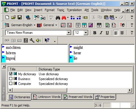
Task: Uncheck the My dictionary checkbox
Action: 11,74
